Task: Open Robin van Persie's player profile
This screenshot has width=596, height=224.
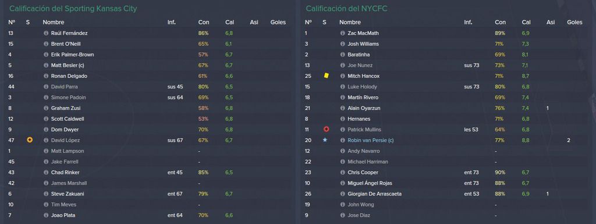Action: tap(371, 140)
